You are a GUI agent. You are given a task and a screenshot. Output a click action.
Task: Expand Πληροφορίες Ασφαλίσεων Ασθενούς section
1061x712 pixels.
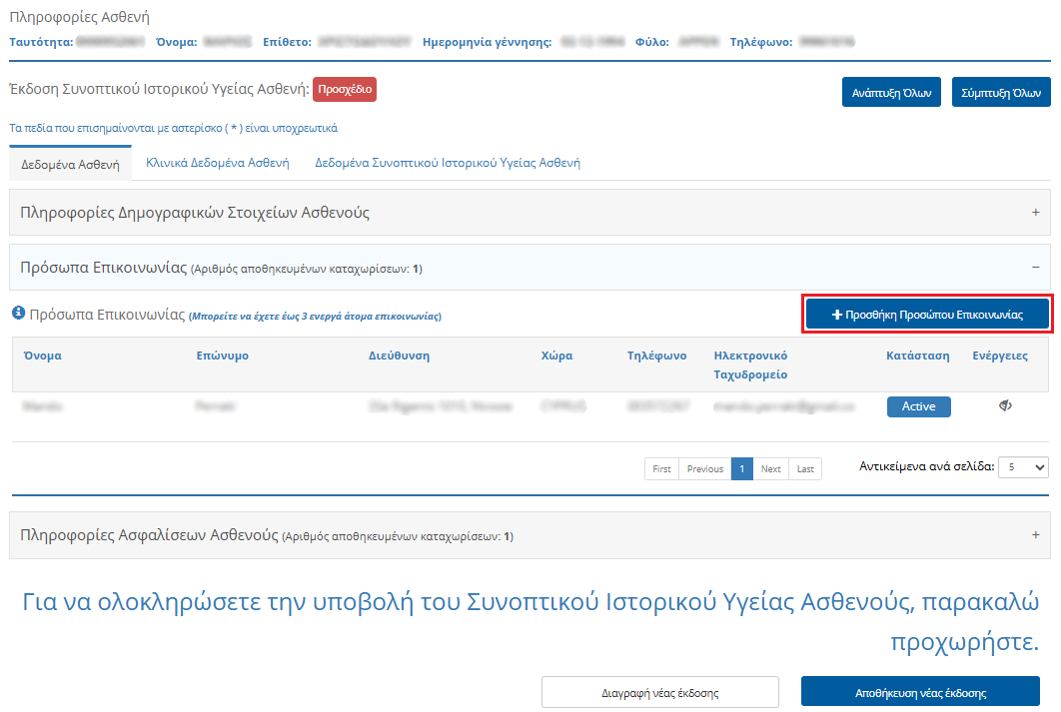1035,535
